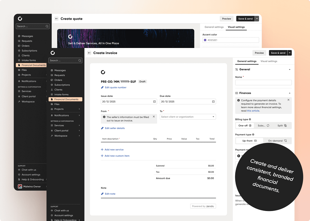
Task: Expand Workspace in invoice window sidebar
Action: [x=79, y=136]
